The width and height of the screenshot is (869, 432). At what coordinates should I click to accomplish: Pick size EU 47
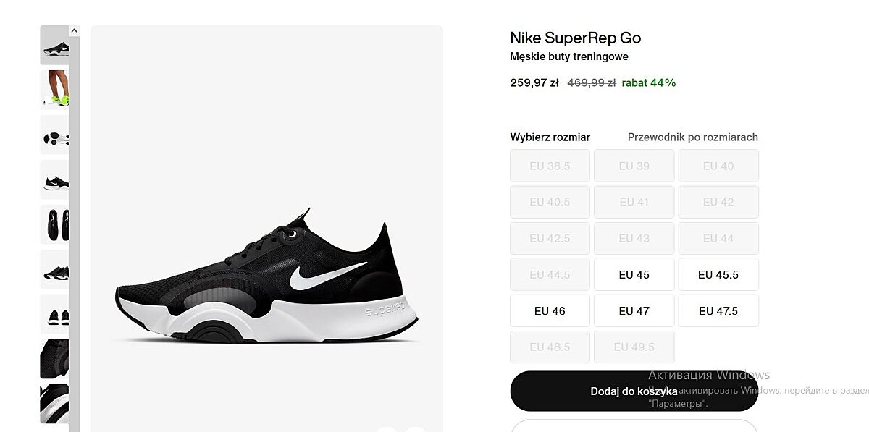click(x=634, y=310)
